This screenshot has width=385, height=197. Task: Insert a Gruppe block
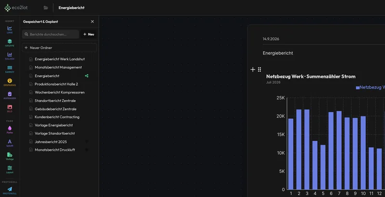10,43
